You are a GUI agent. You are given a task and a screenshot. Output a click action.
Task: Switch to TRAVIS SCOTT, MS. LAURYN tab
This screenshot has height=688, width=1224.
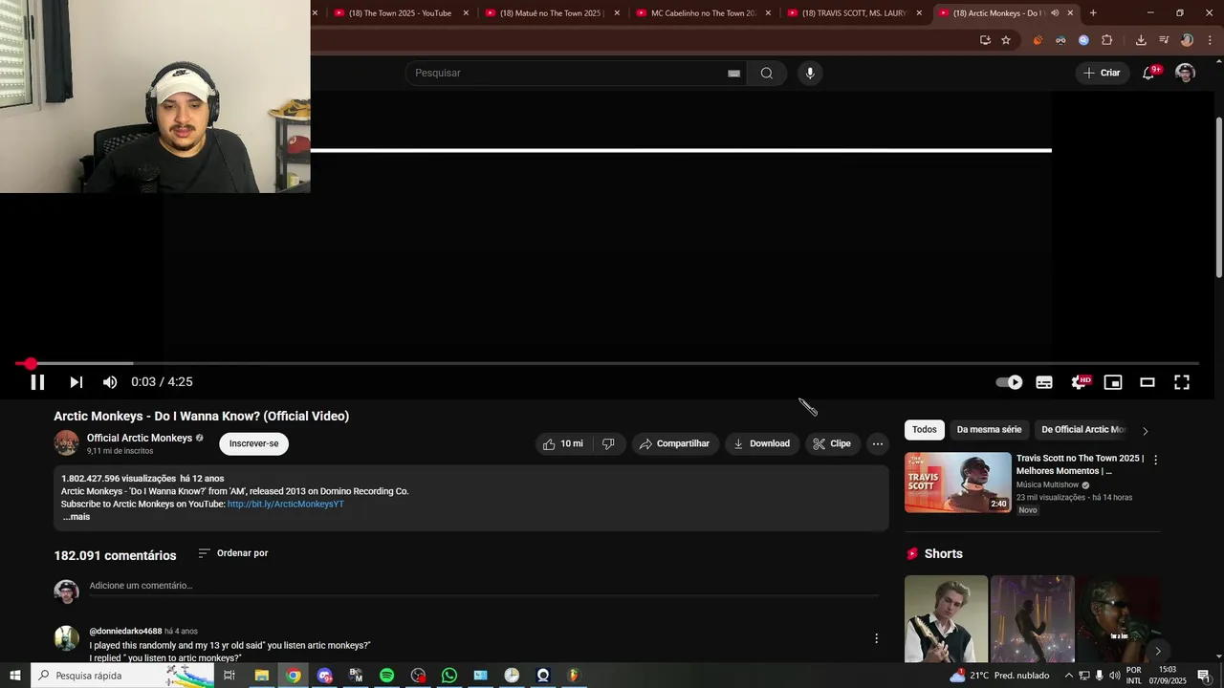coord(853,13)
